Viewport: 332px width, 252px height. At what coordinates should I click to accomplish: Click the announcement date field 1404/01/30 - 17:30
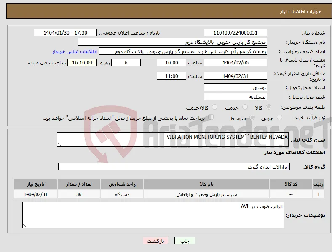[x=65, y=32]
